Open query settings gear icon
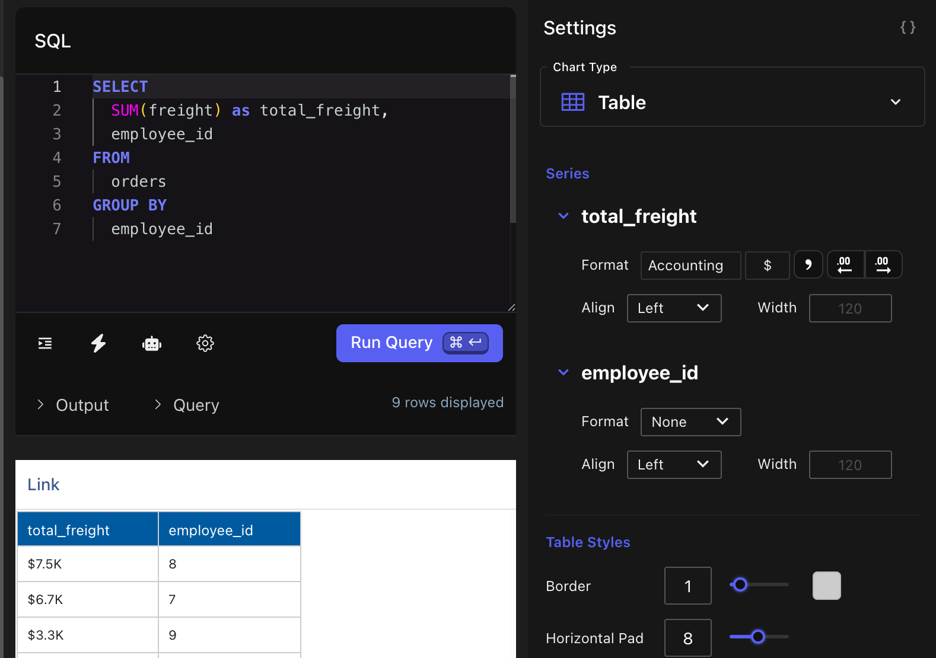936x658 pixels. click(x=205, y=343)
